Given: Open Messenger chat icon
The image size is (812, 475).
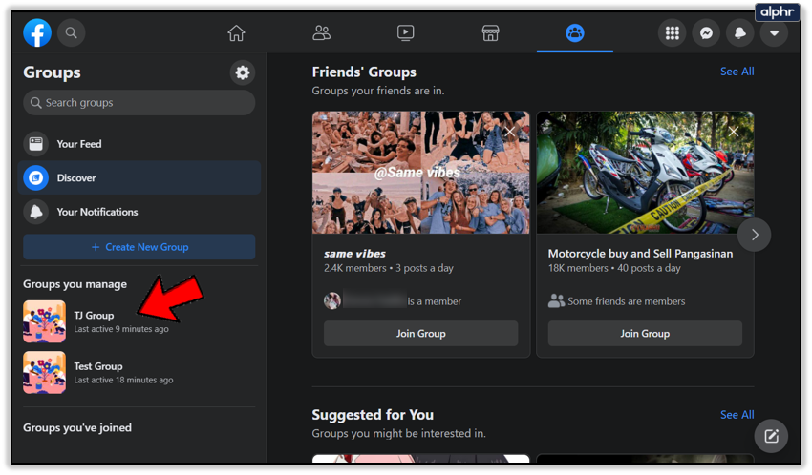Looking at the screenshot, I should pos(706,33).
